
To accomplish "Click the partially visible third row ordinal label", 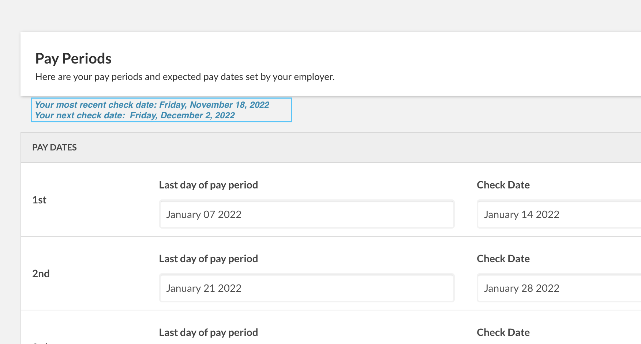I will [x=40, y=343].
